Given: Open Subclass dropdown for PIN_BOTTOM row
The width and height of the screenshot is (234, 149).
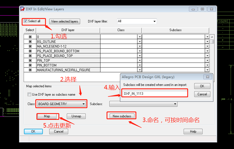Looking at the screenshot, I should [207, 65].
